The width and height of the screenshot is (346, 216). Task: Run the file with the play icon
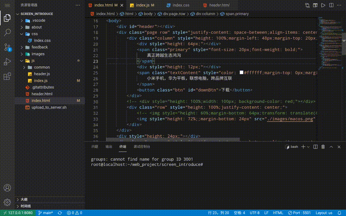coord(323,6)
